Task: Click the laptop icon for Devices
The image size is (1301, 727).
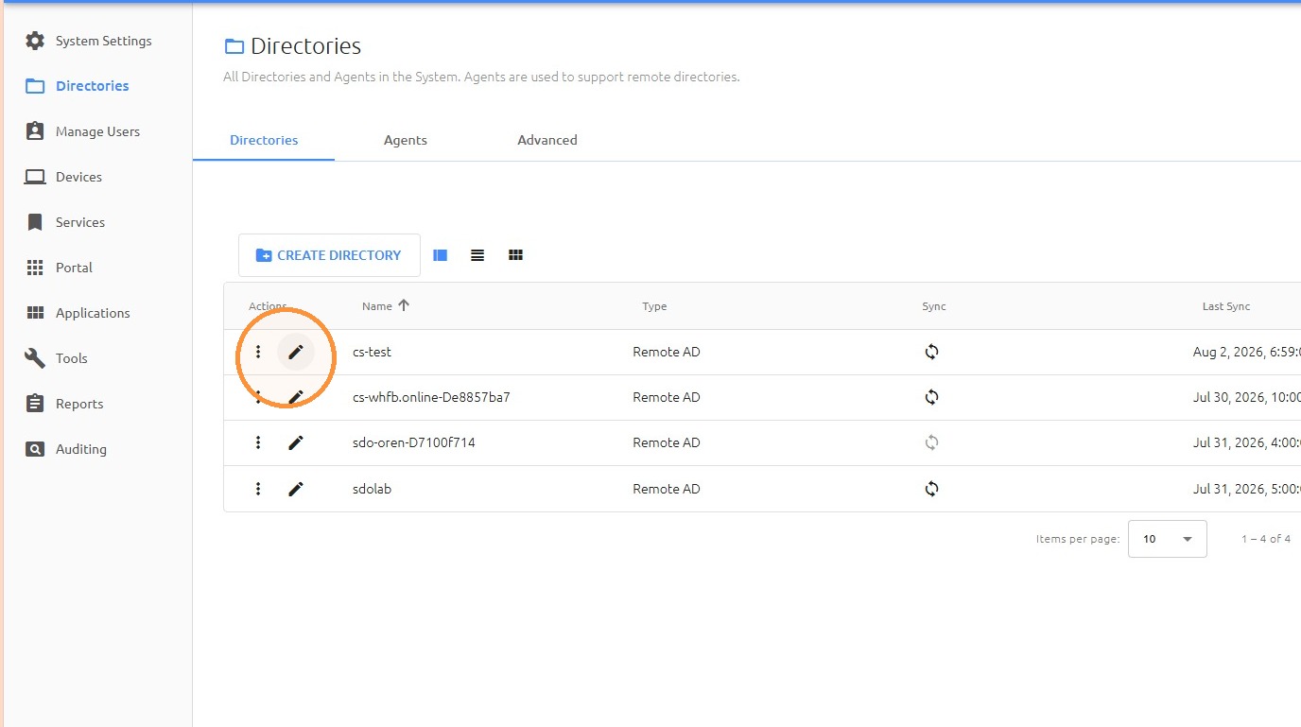Action: [35, 177]
